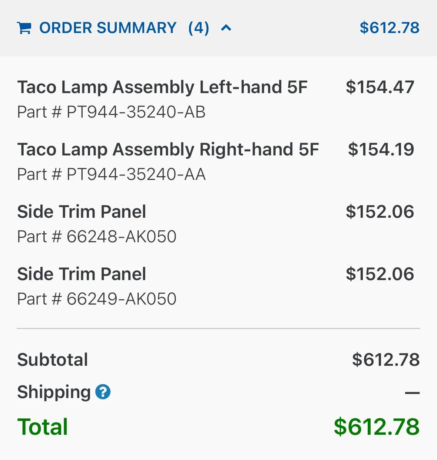Click the $154.19 price

pyautogui.click(x=381, y=149)
